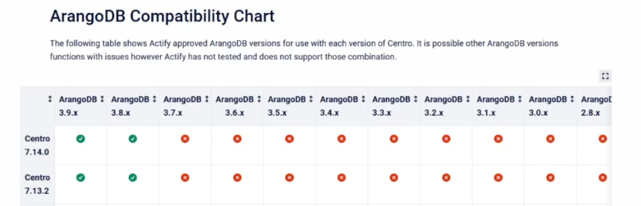Image resolution: width=641 pixels, height=206 pixels.
Task: Select the ArangoDB 3.7.x column header
Action: click(x=185, y=106)
